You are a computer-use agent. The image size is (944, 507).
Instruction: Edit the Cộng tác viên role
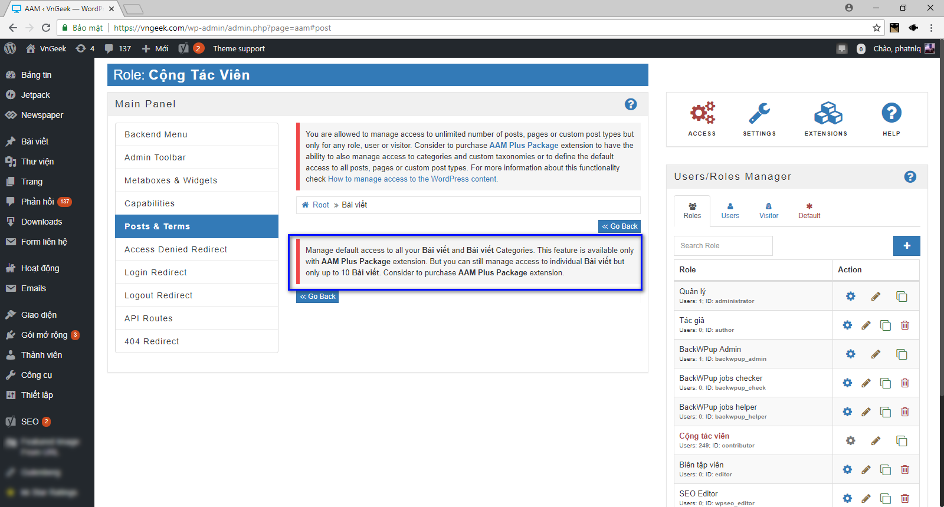876,440
